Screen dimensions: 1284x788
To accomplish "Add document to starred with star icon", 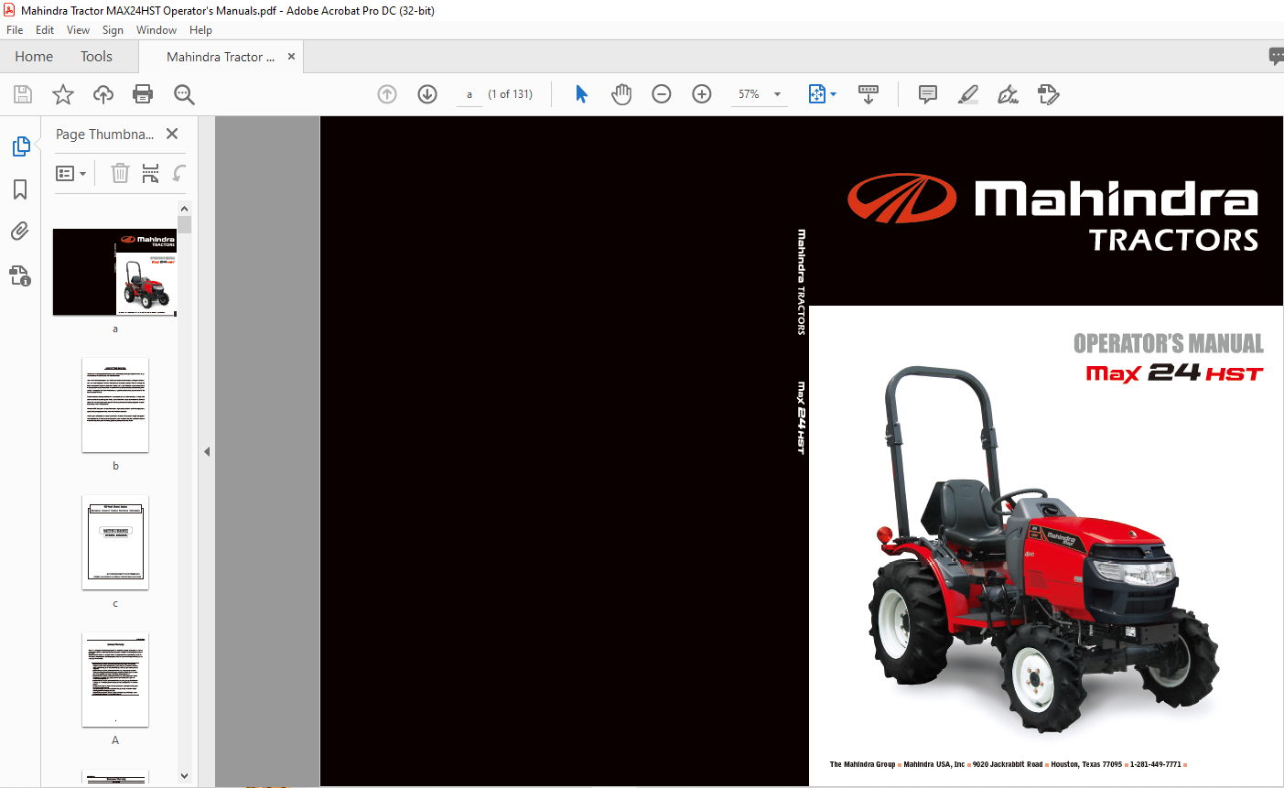I will (x=63, y=94).
